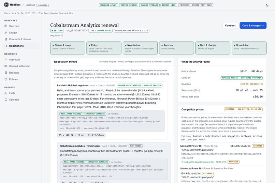275x183 pixels.
Task: Click the Negotiations chat icon
Action: (6, 46)
